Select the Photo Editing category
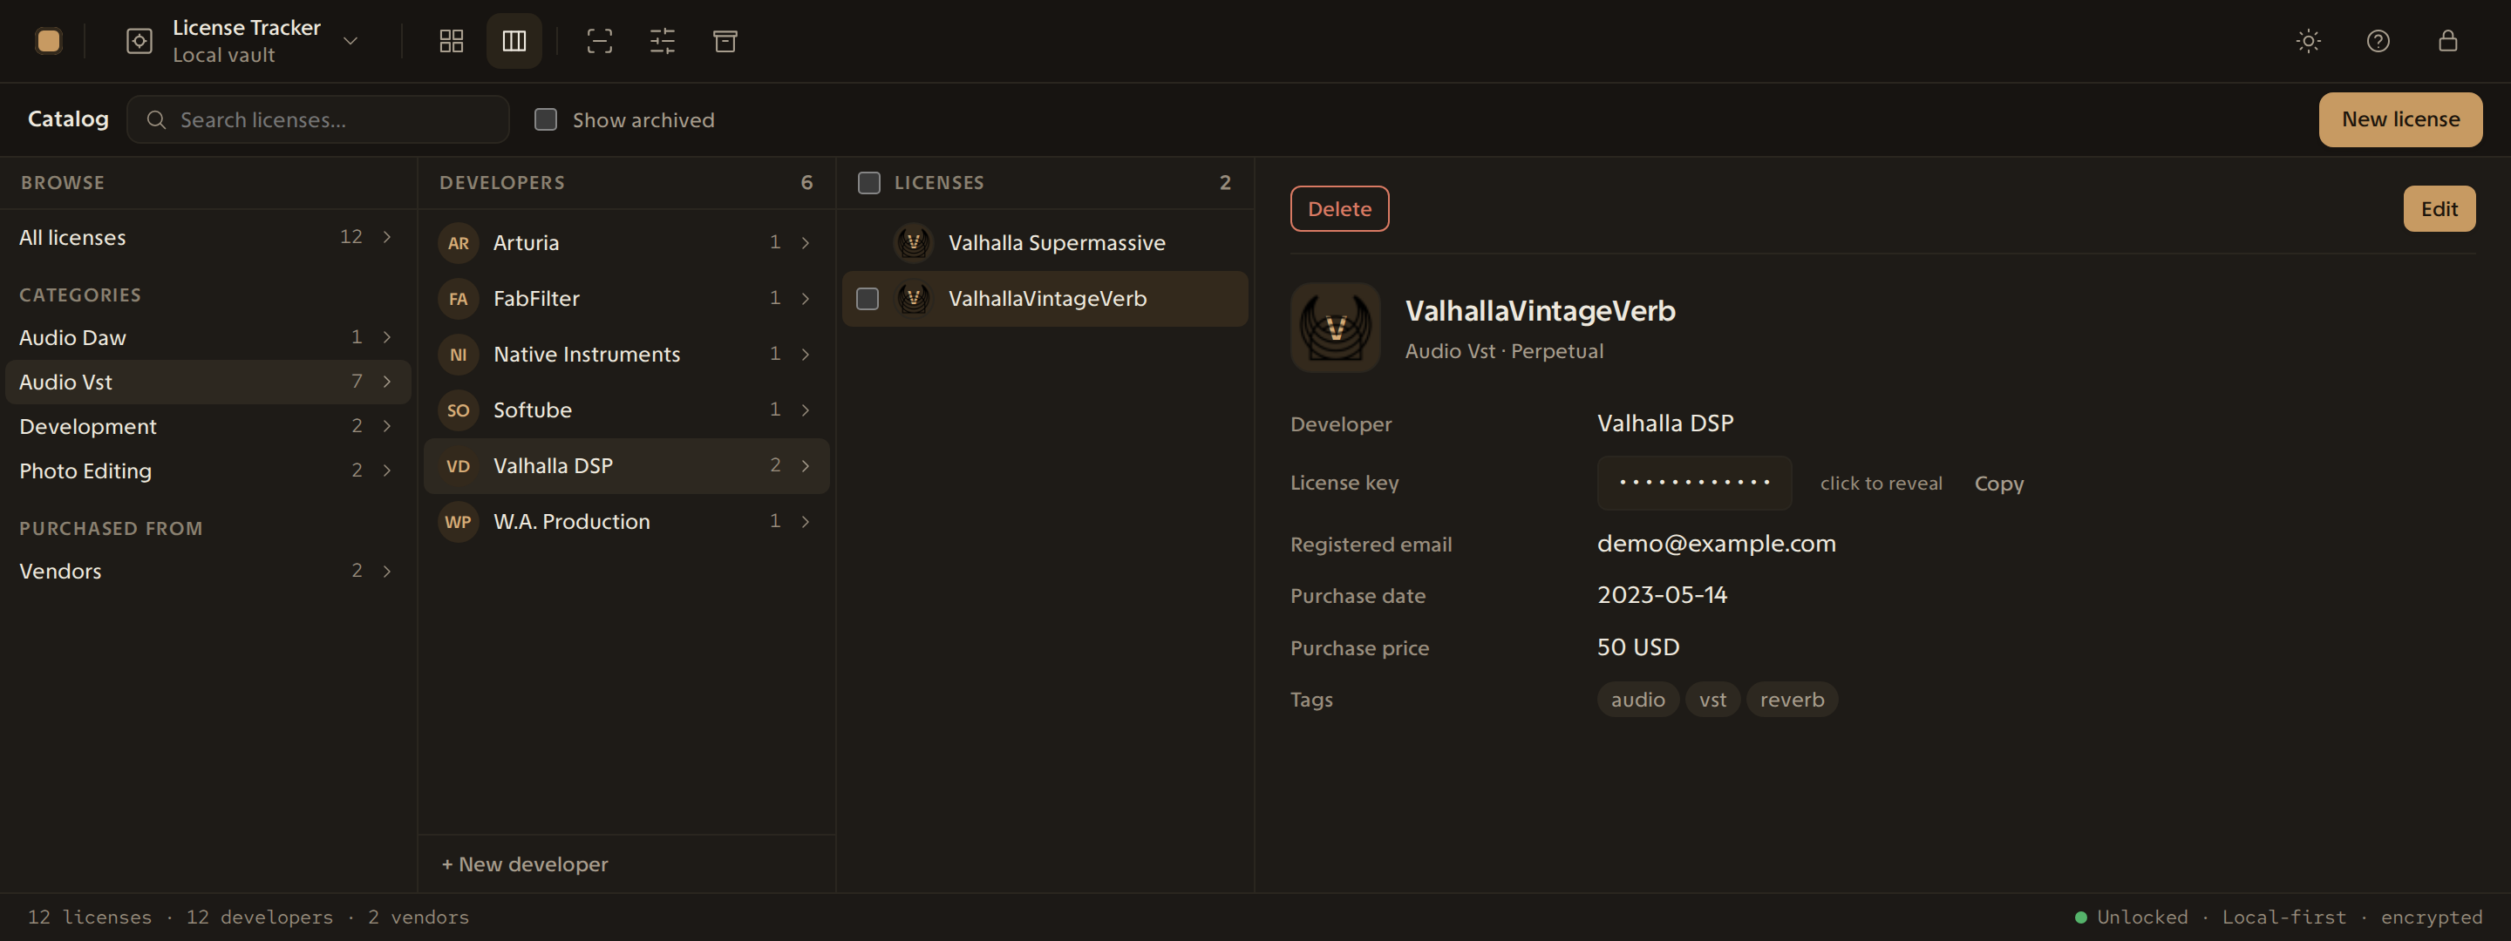The width and height of the screenshot is (2511, 941). point(206,470)
